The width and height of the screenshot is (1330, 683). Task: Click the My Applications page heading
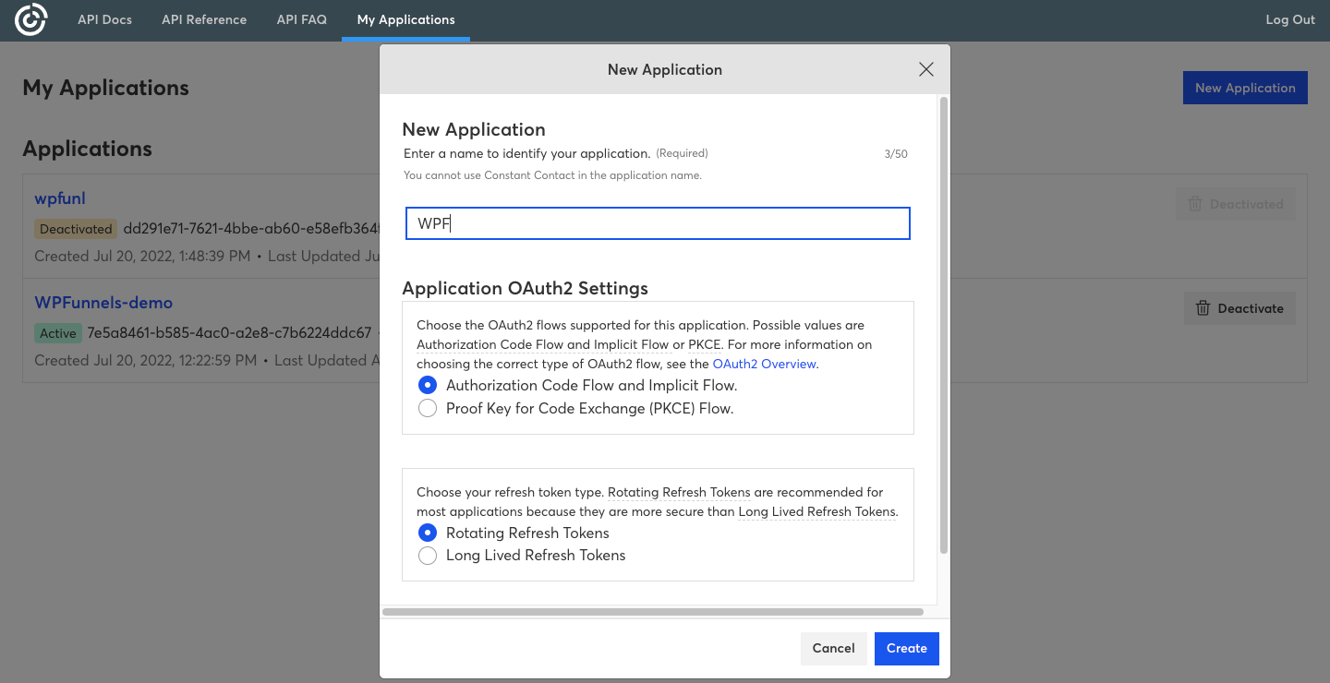click(105, 88)
